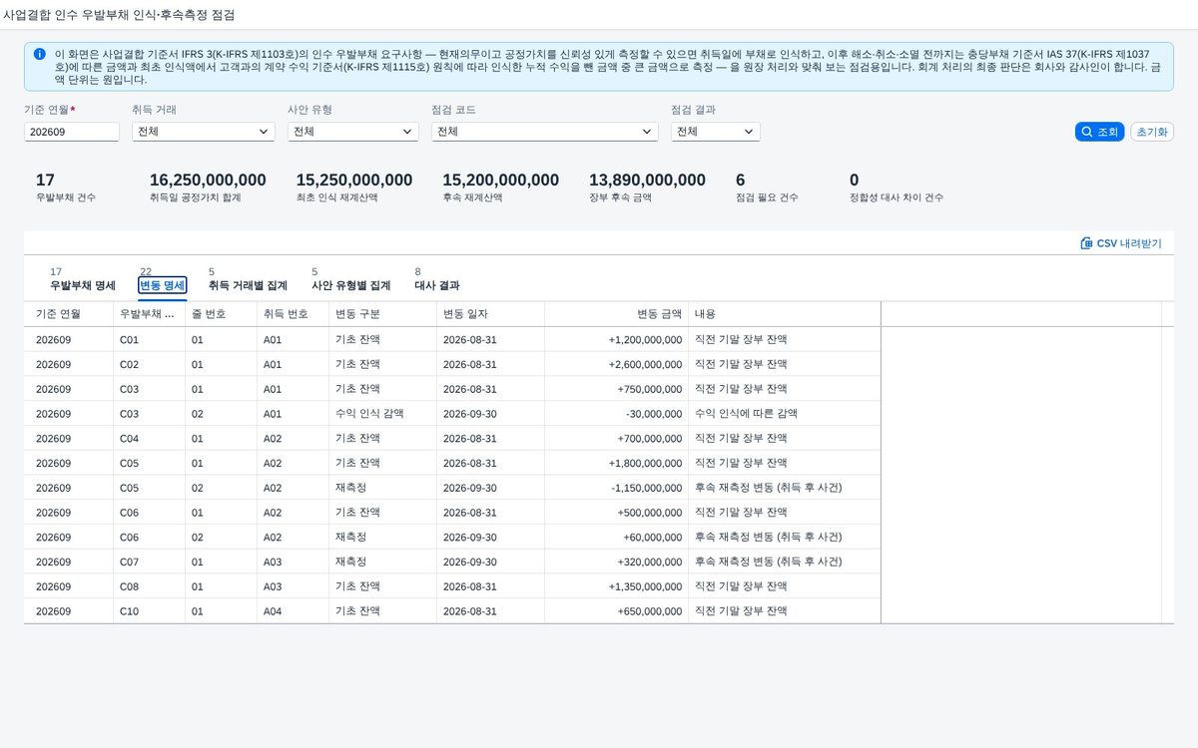Open the 점검 코드 dropdown
This screenshot has width=1198, height=748.
[x=545, y=132]
